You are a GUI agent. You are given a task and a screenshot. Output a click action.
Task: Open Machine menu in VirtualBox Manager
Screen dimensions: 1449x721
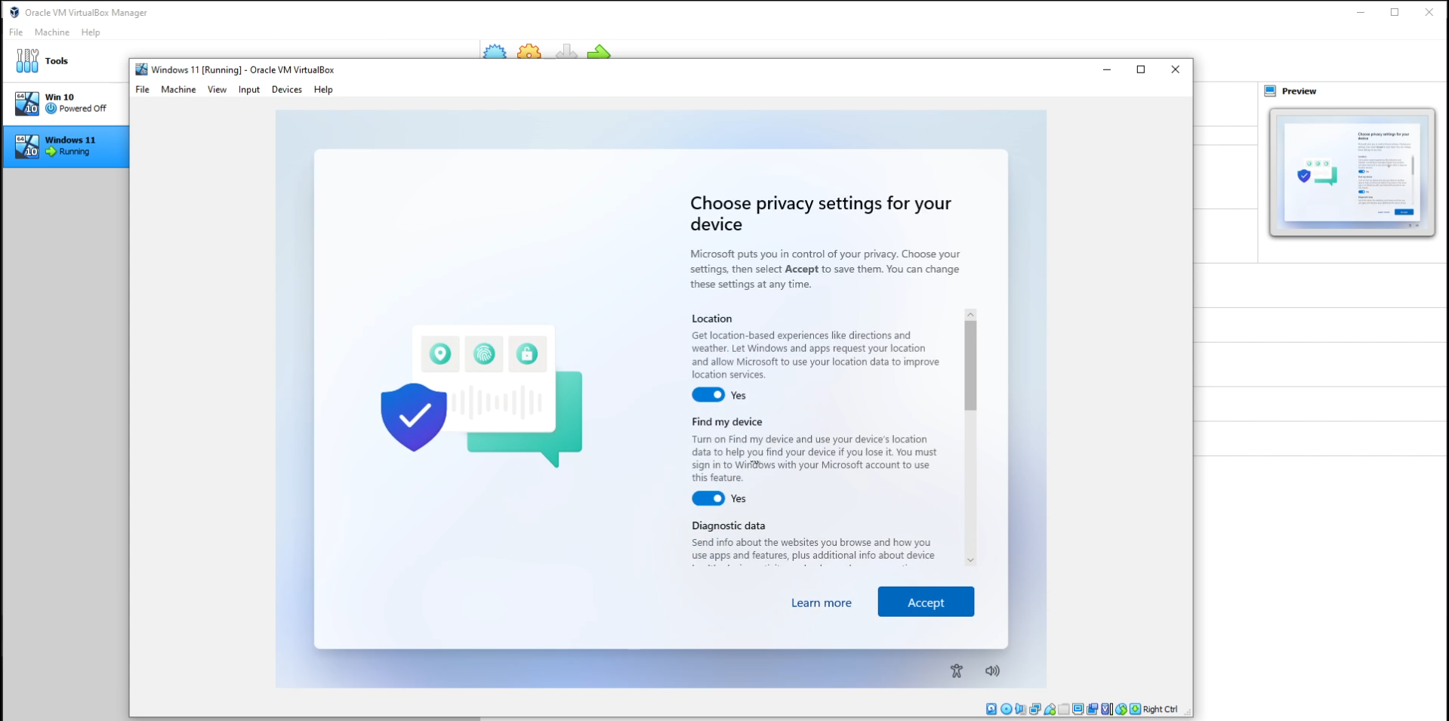(x=52, y=32)
